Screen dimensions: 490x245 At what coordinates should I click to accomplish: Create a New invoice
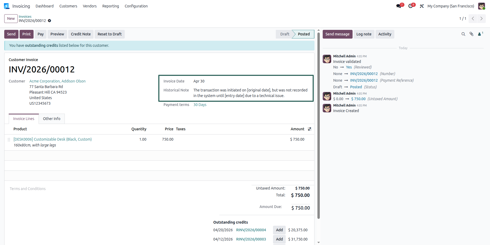(x=11, y=19)
